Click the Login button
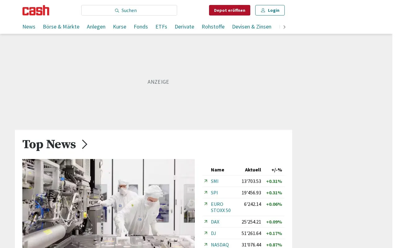397x248 pixels. point(270,10)
